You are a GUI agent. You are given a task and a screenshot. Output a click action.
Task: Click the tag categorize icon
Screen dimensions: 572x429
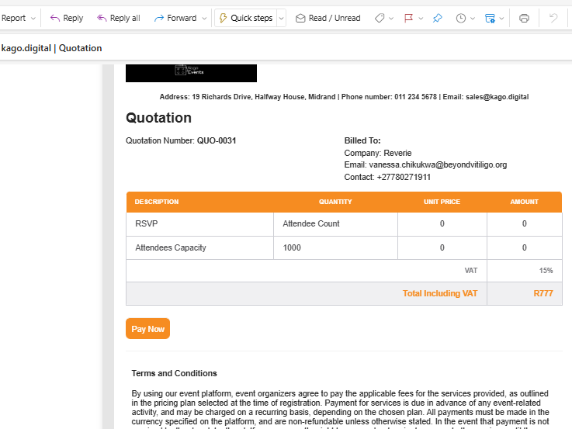380,18
